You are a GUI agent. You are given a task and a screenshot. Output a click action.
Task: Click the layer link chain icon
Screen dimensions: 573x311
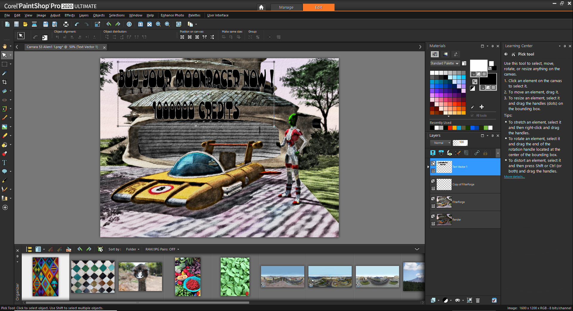coord(477,153)
